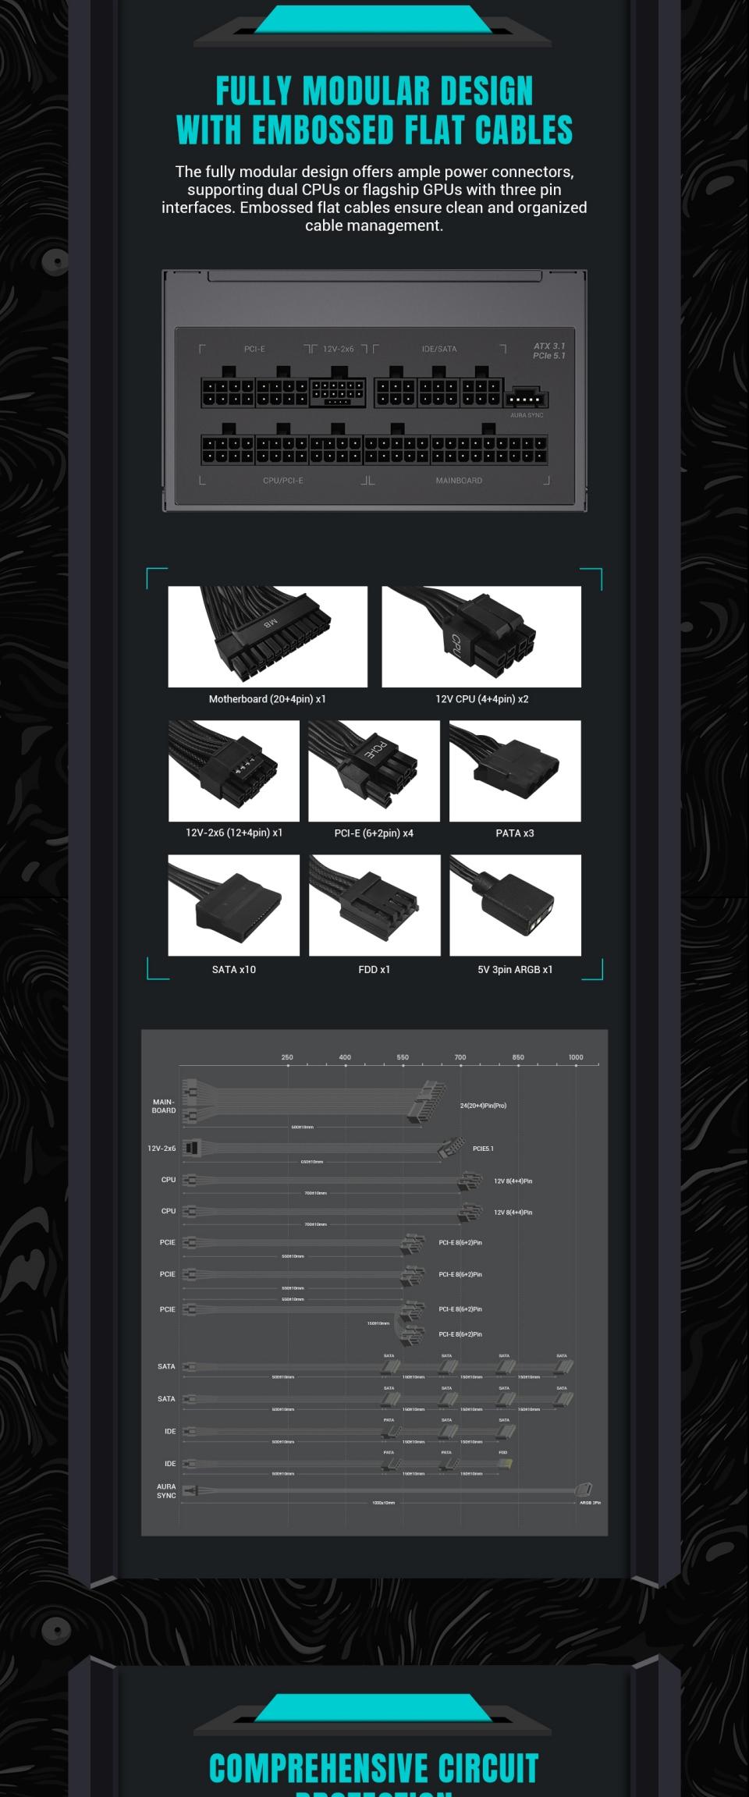Click the PCIE5.1 cable end label
The image size is (749, 1797).
coord(483,1149)
